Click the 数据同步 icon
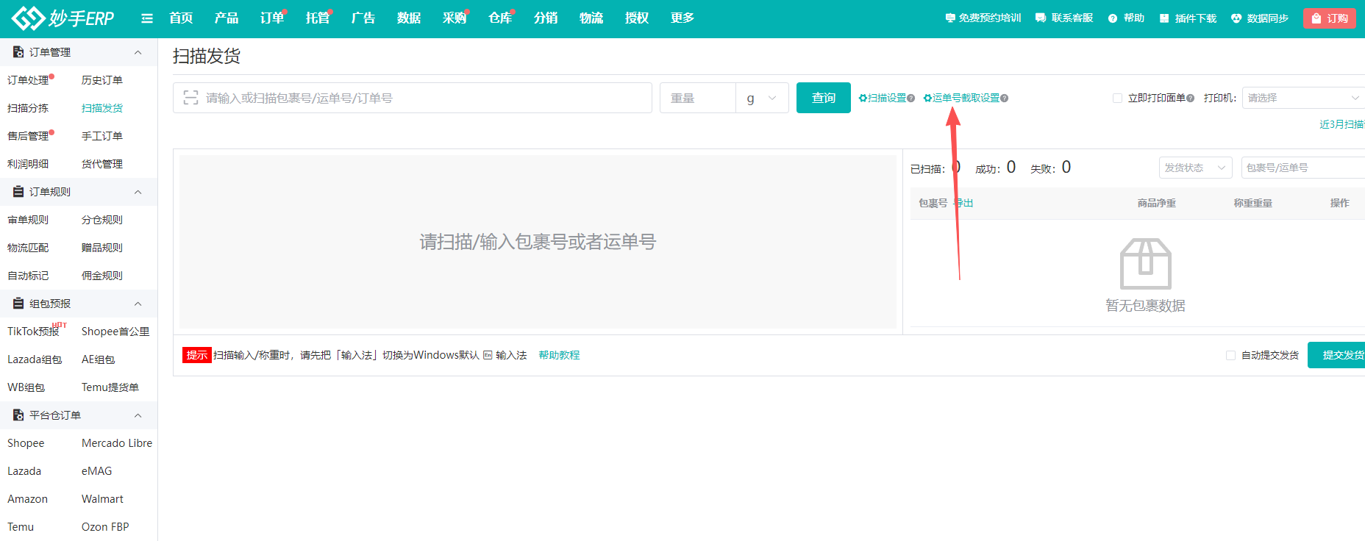1365x541 pixels. point(1236,18)
